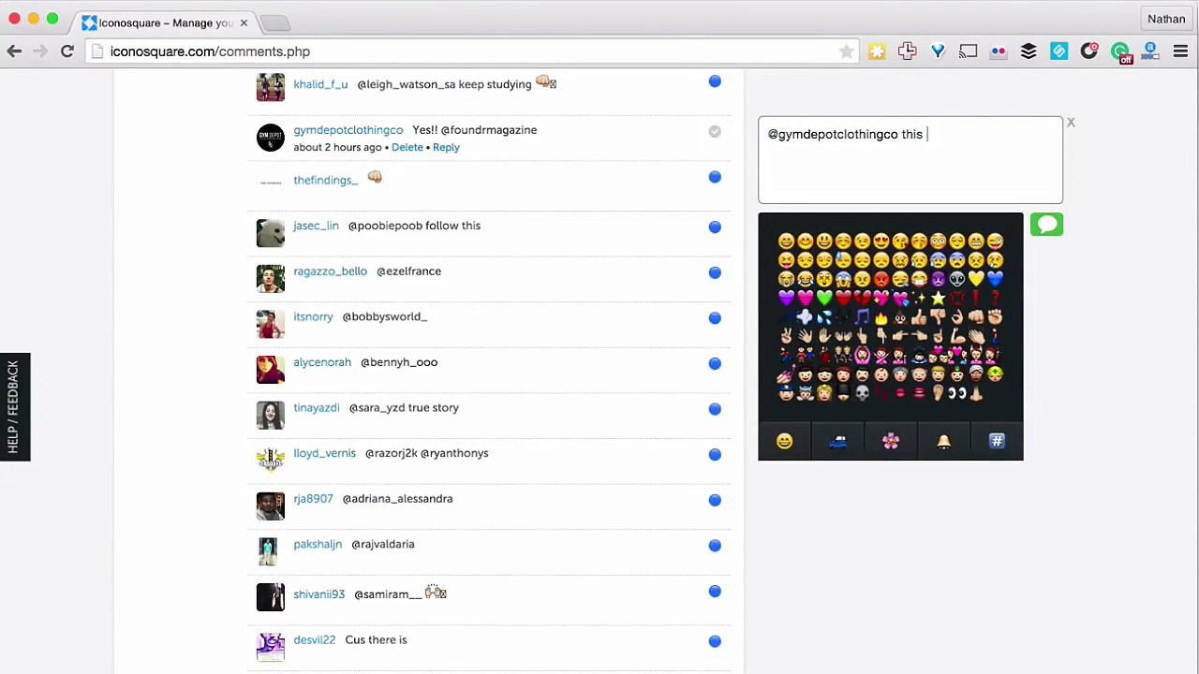Insert the gold star emoji

939,298
